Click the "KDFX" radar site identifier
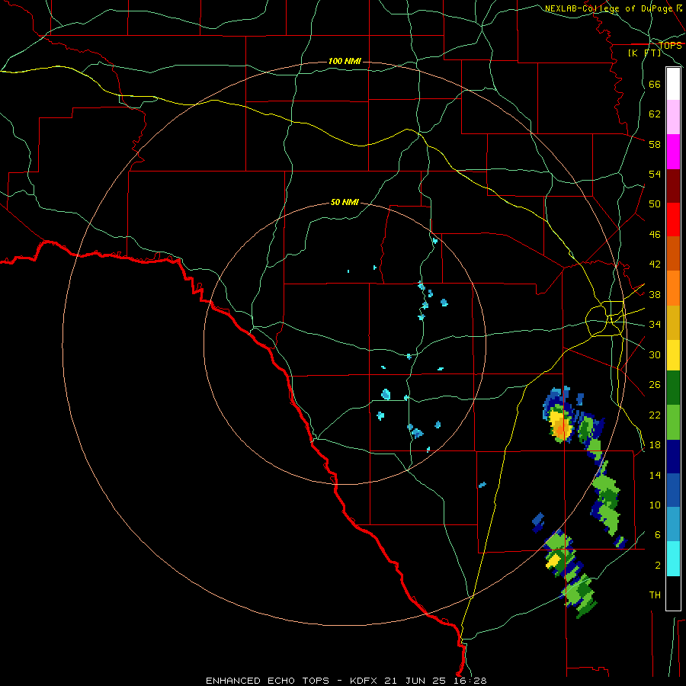The width and height of the screenshot is (686, 686). pyautogui.click(x=365, y=681)
